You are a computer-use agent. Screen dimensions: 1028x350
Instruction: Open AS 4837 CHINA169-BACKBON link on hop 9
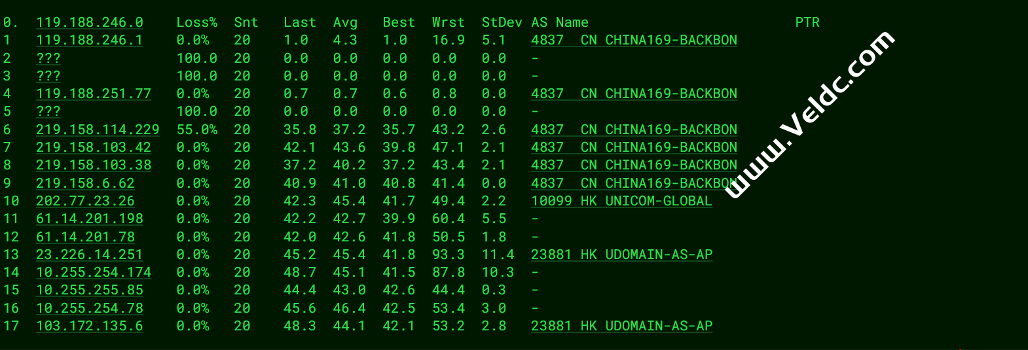coord(634,183)
